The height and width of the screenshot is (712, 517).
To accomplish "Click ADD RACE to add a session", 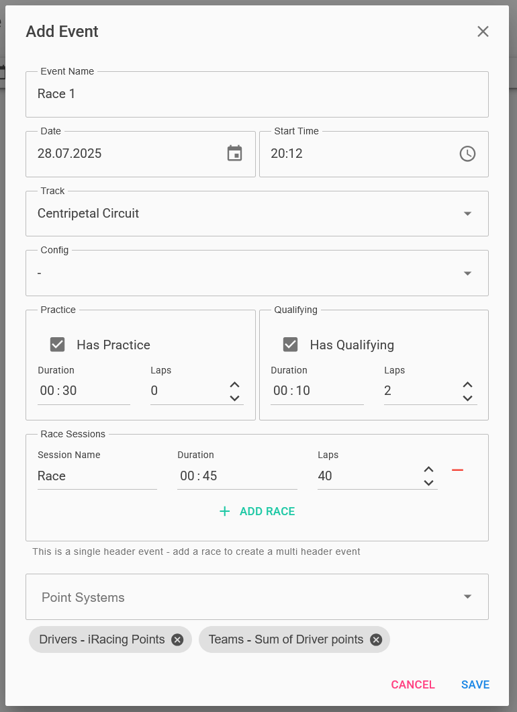I will tap(257, 512).
